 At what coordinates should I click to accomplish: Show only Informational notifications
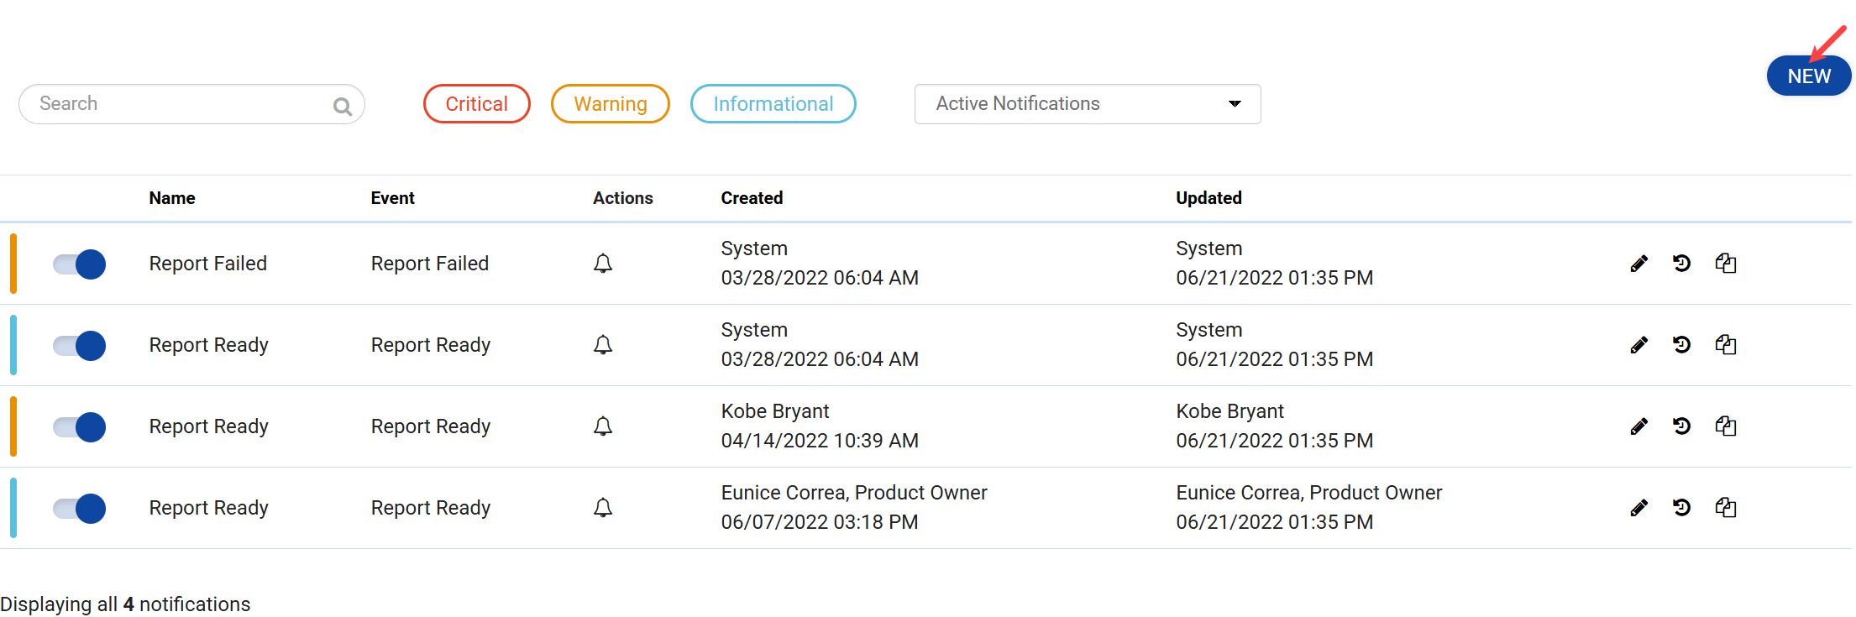click(x=773, y=104)
